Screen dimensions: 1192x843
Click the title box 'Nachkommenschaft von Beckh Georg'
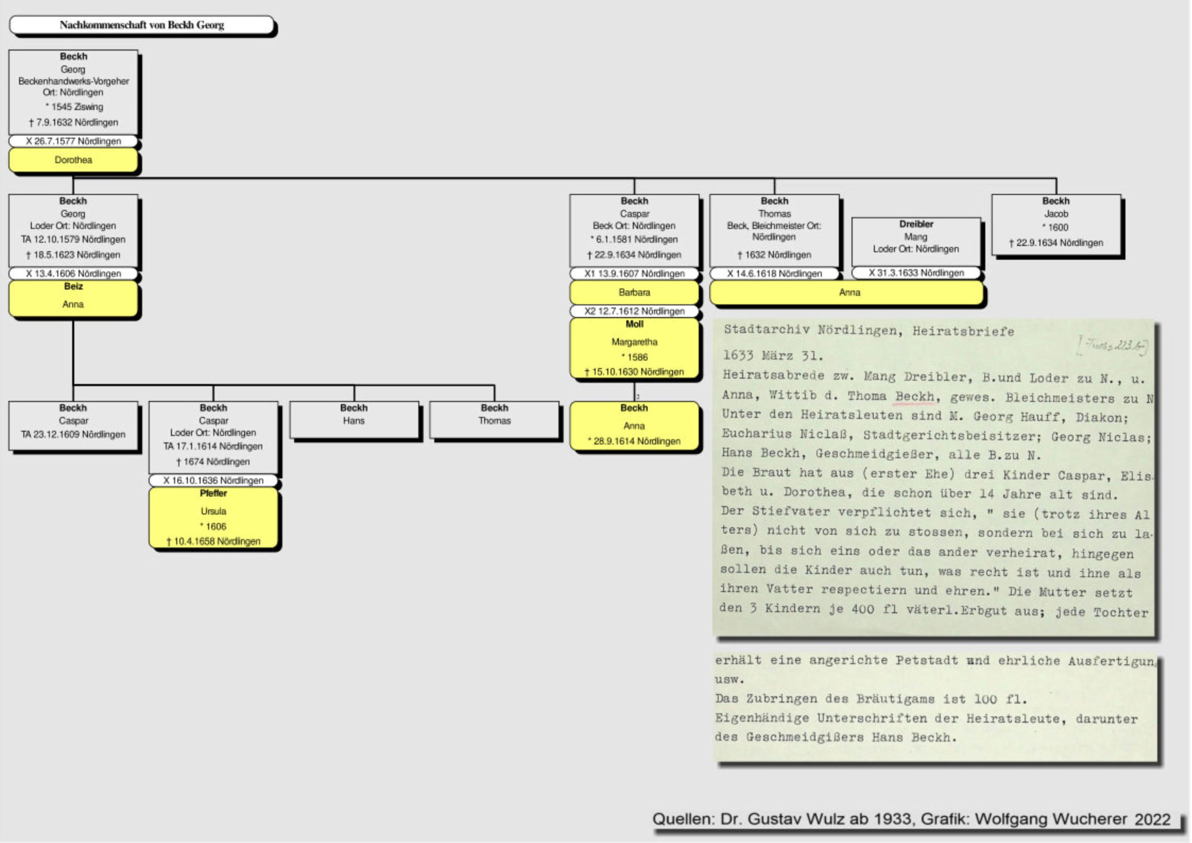click(x=142, y=25)
